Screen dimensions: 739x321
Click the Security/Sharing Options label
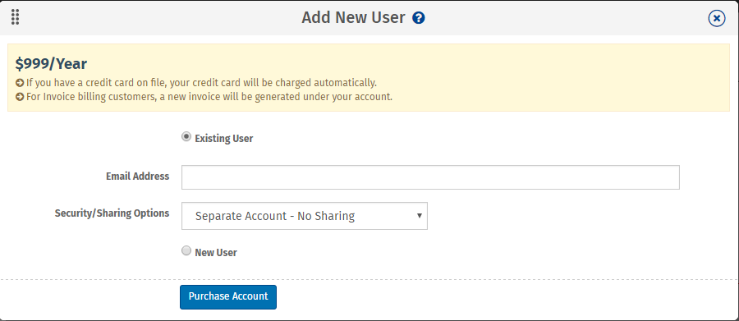coord(112,213)
